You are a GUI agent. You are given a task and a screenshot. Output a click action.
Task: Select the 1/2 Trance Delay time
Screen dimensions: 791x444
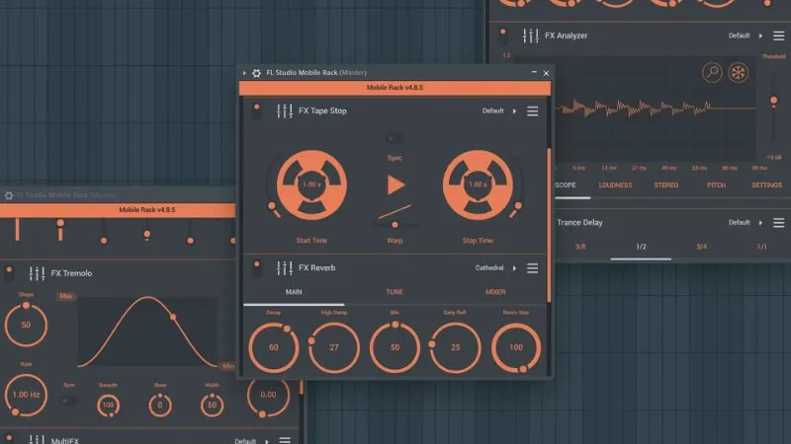641,247
